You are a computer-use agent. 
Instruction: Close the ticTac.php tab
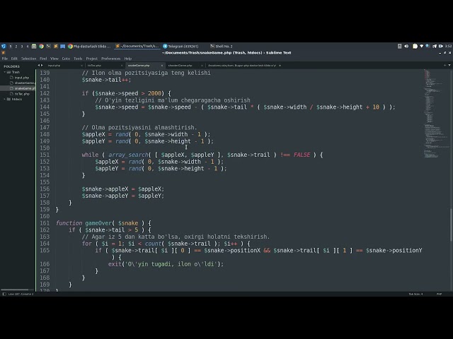tap(122, 66)
